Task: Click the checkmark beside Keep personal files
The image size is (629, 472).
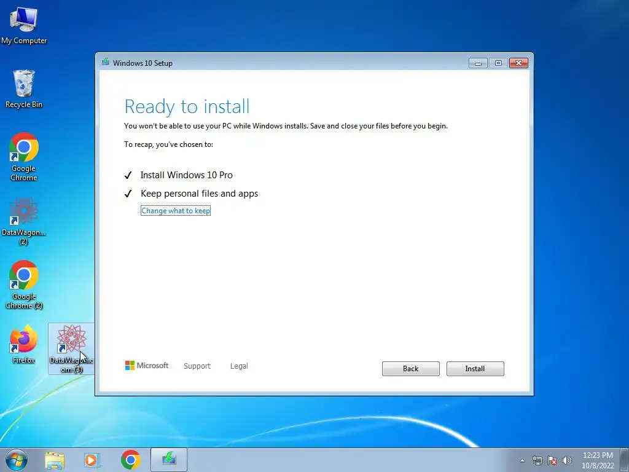Action: point(128,194)
